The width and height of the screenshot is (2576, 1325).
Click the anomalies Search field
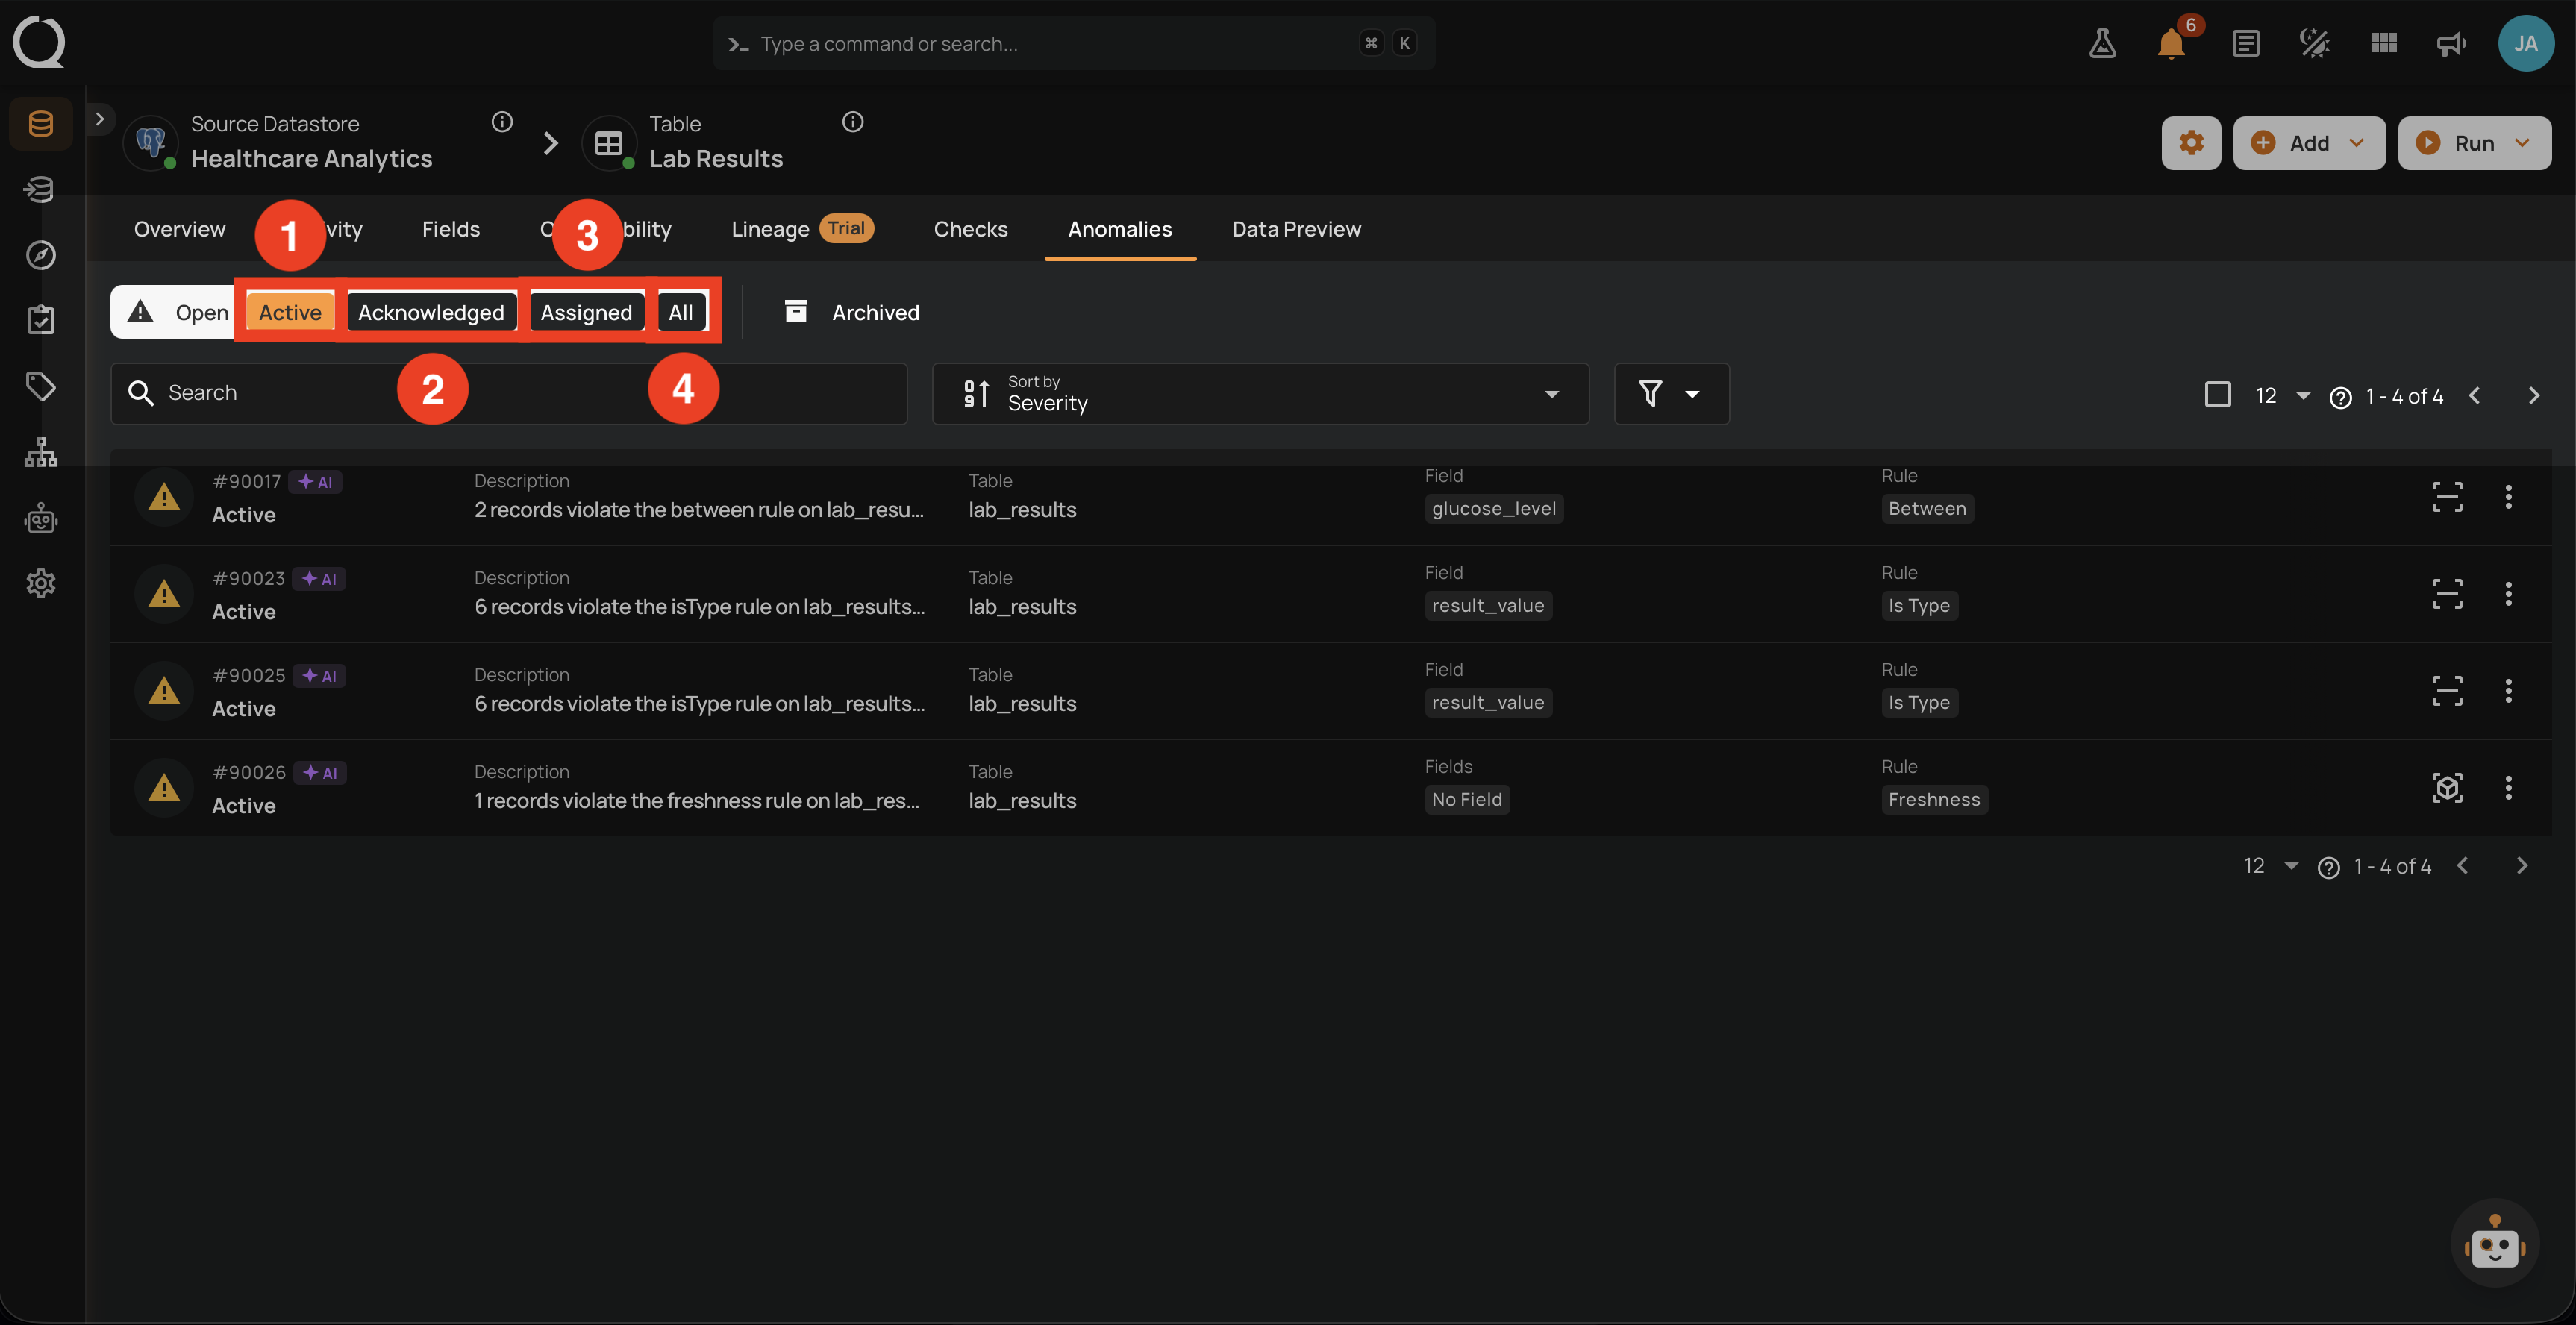coord(509,393)
